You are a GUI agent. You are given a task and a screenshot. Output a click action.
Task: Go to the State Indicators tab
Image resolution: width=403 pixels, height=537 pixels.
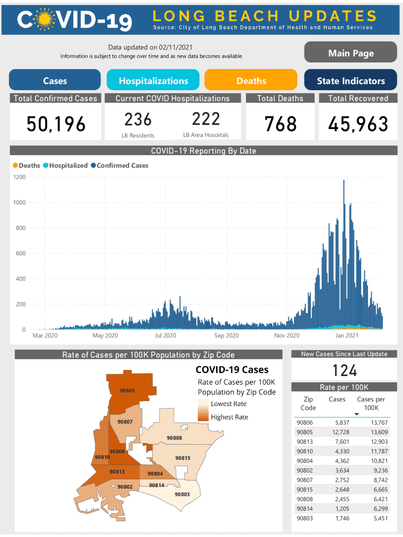(x=351, y=81)
